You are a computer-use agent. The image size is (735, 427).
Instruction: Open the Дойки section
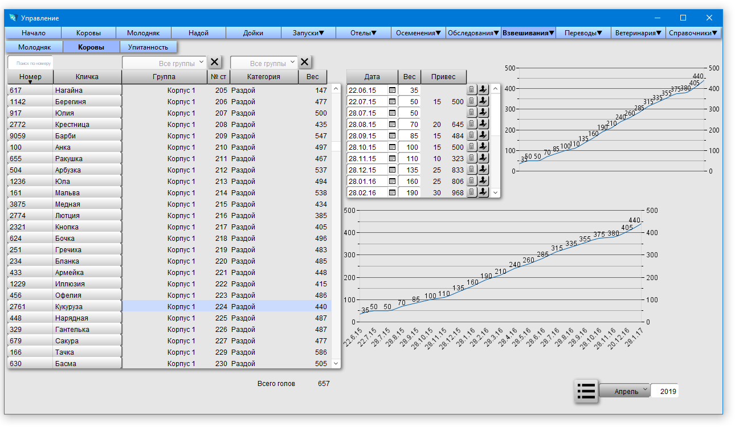(x=253, y=33)
